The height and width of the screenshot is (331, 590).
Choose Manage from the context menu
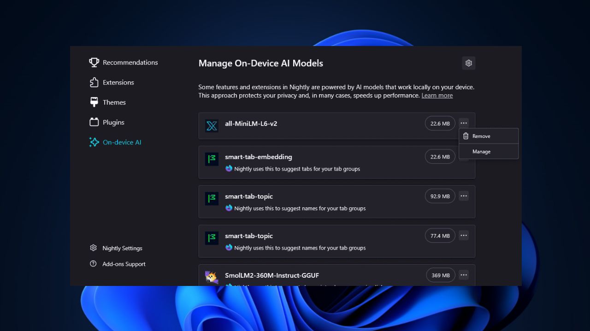(481, 151)
